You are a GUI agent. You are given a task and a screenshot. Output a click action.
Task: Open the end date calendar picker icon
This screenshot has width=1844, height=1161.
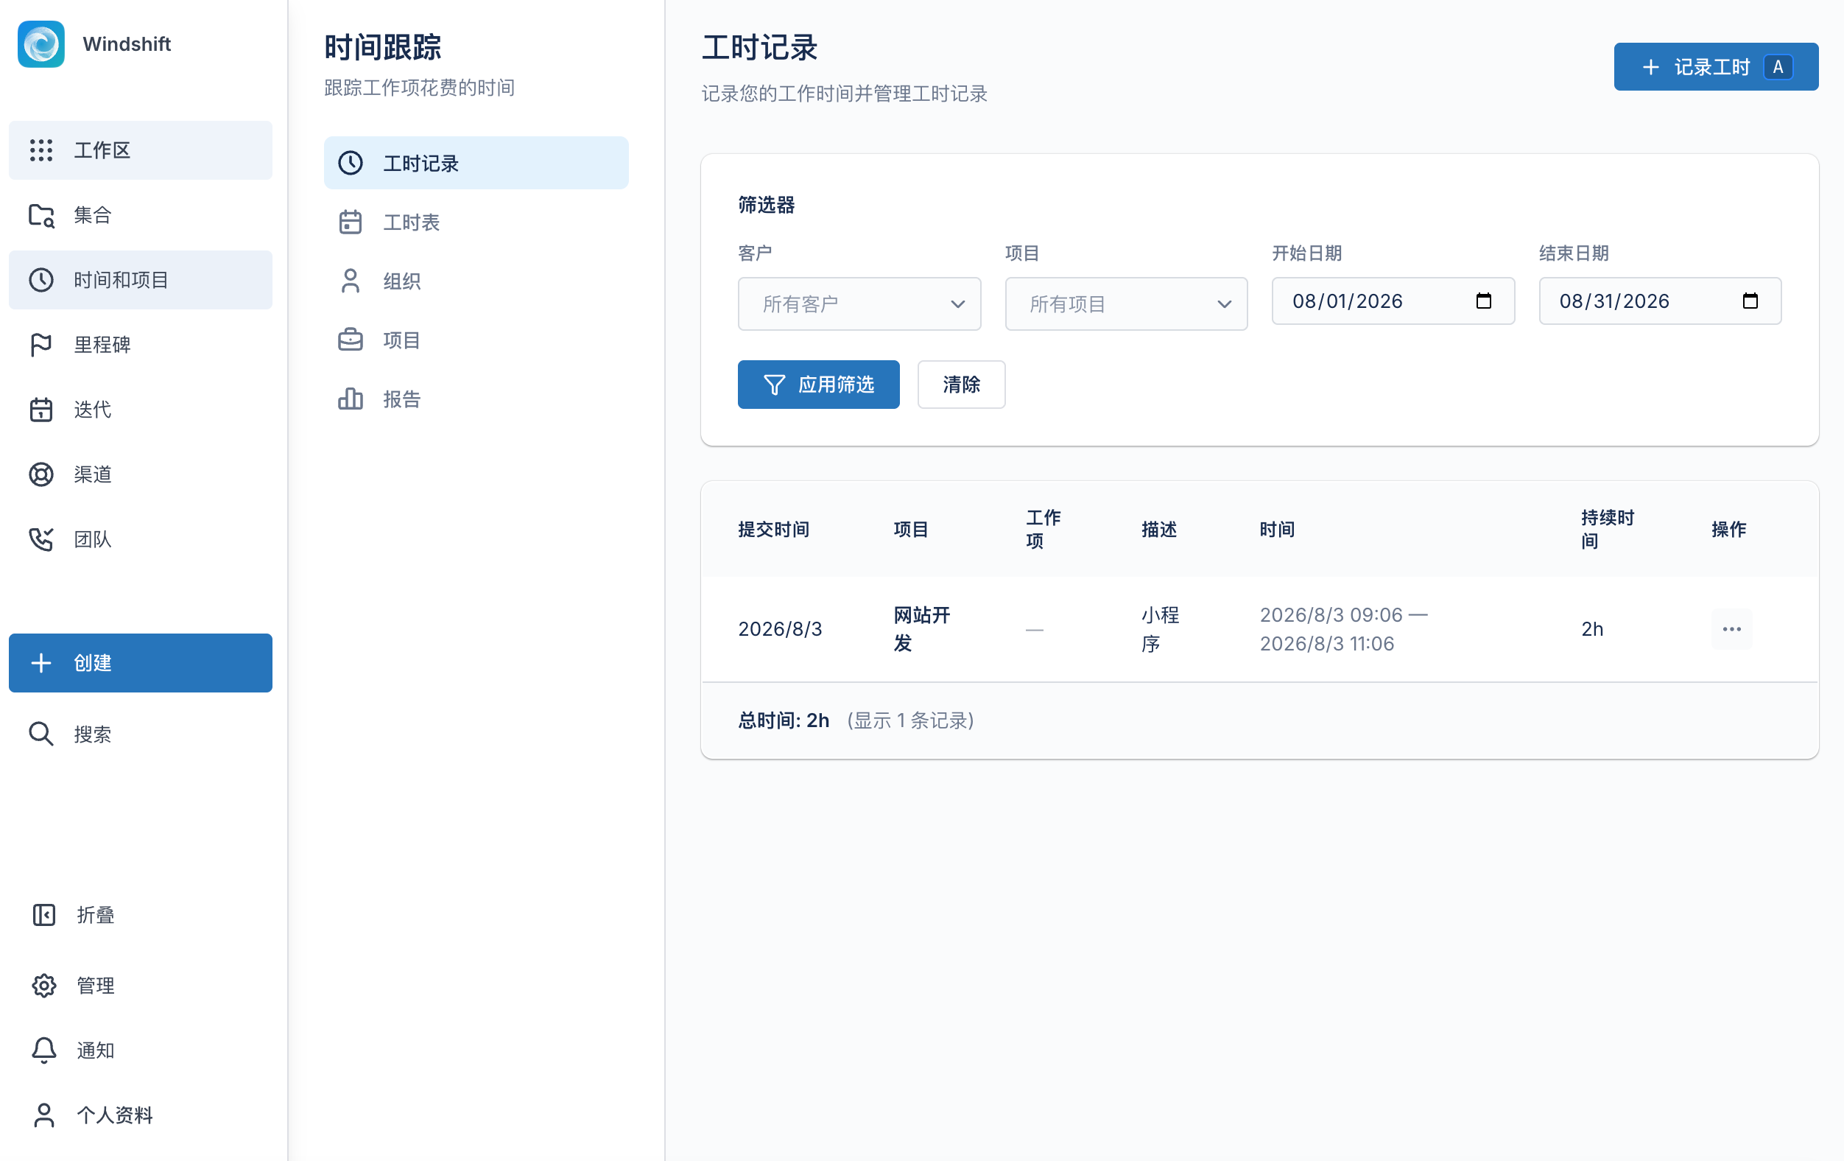click(x=1750, y=301)
